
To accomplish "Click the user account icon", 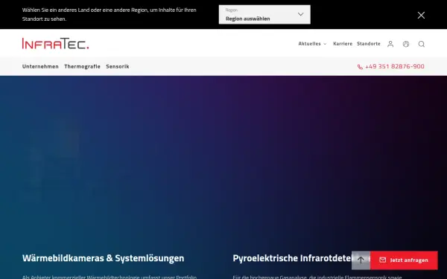I will point(390,44).
